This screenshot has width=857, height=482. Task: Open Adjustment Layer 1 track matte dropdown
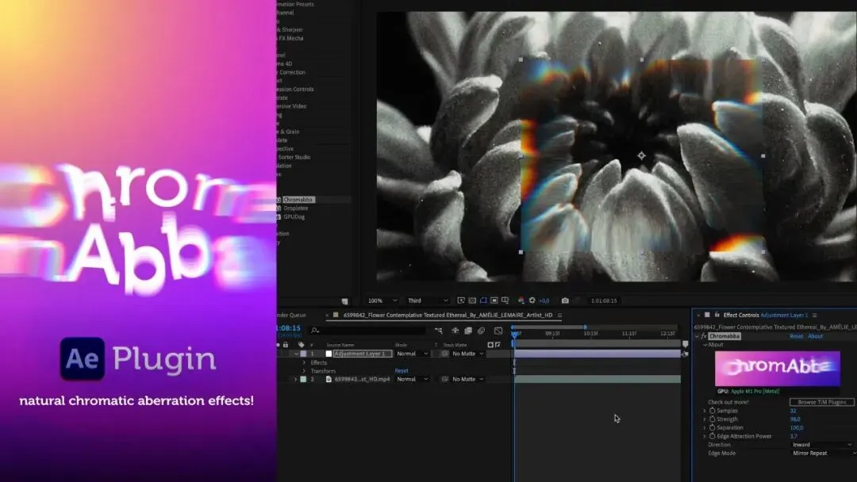click(468, 354)
